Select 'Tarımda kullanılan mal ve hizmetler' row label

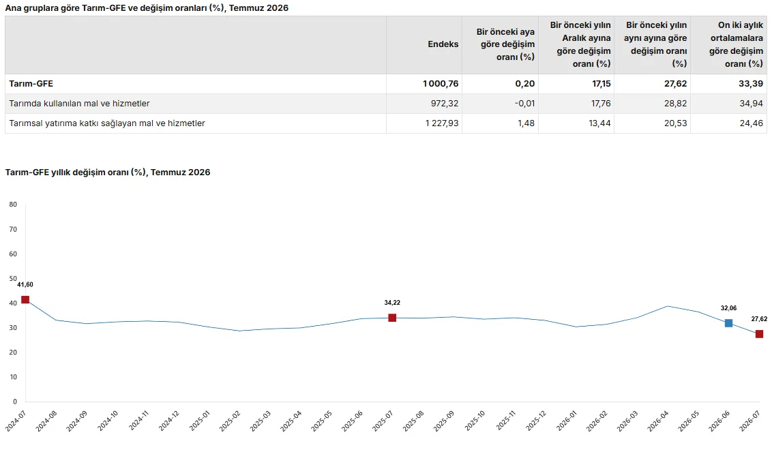(x=79, y=104)
